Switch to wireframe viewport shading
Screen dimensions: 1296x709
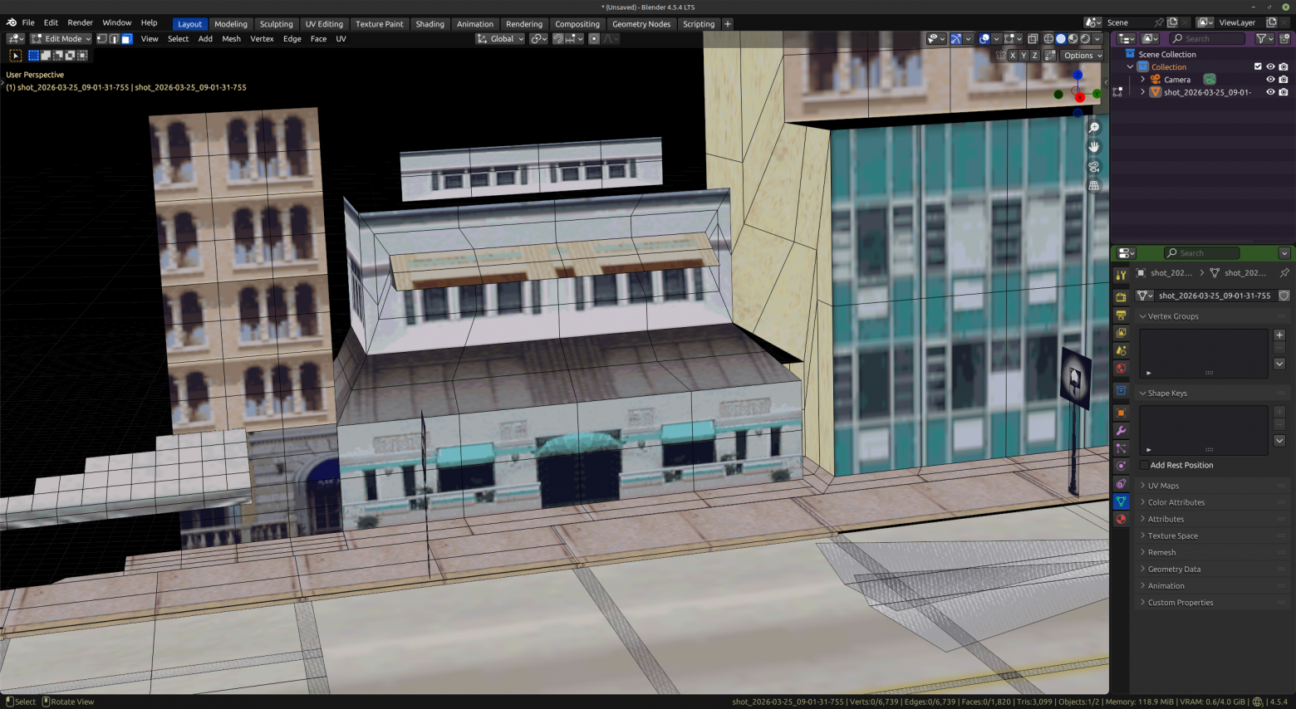click(x=1048, y=39)
